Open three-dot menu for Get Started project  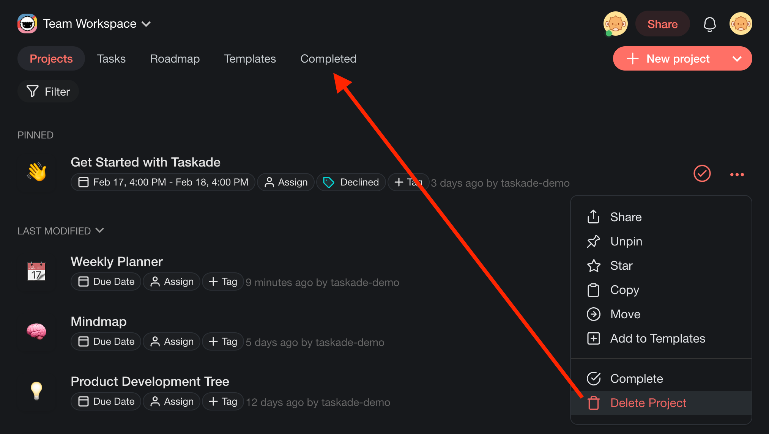(x=737, y=175)
